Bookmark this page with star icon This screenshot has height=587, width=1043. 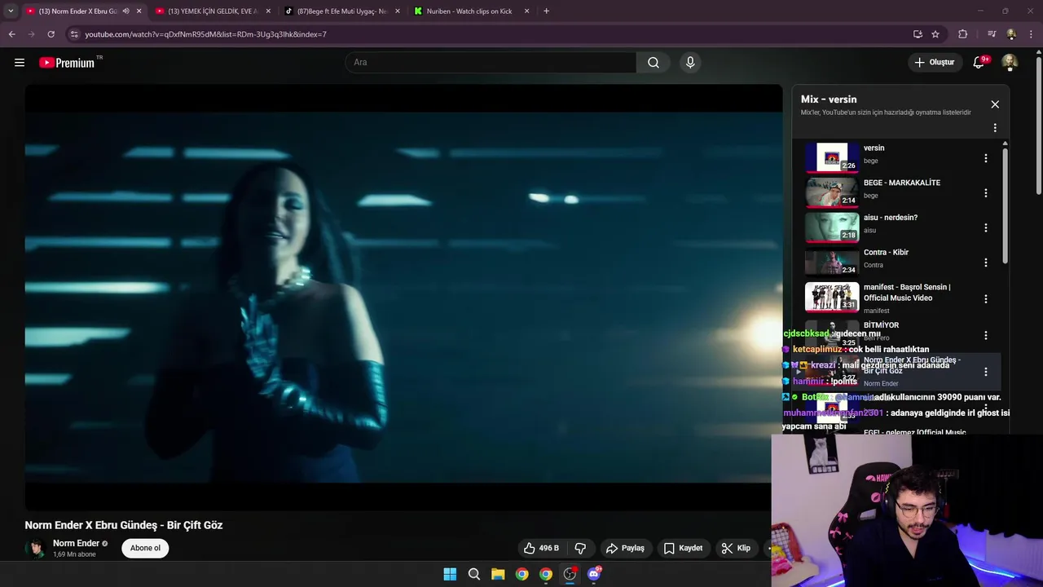(935, 34)
